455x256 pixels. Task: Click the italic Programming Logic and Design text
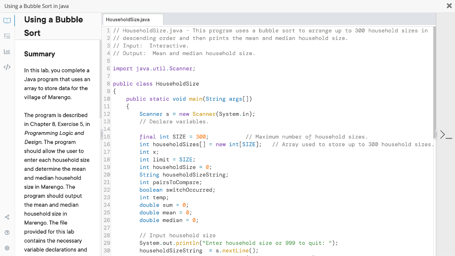click(x=53, y=138)
